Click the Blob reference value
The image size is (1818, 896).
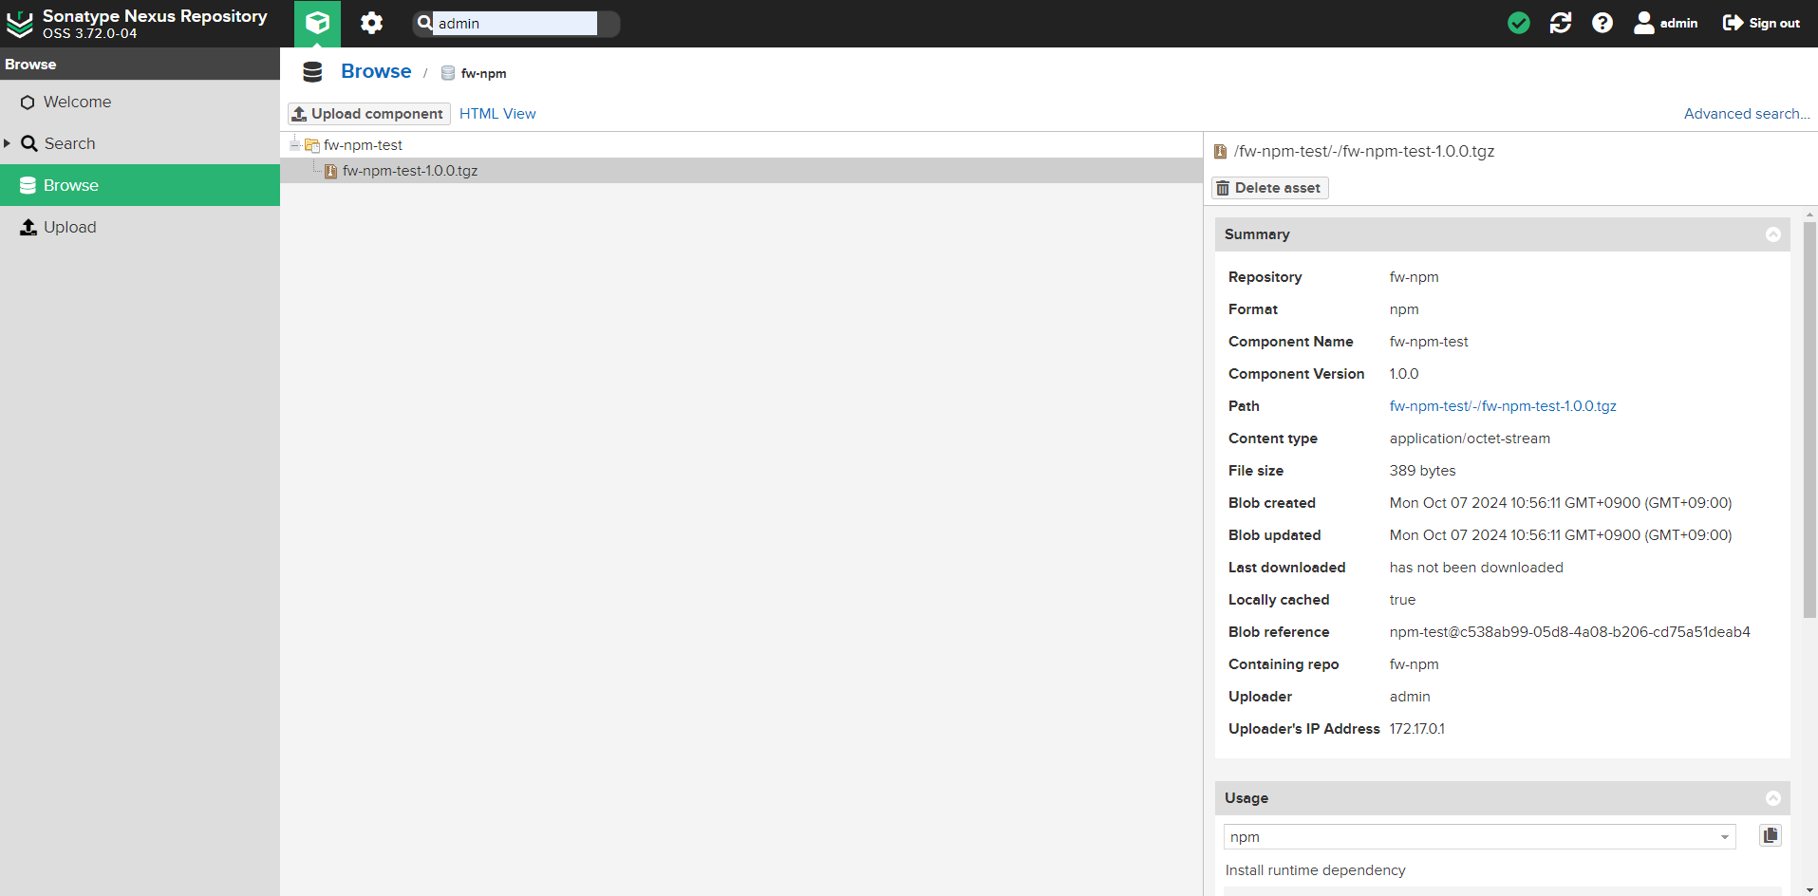coord(1570,632)
